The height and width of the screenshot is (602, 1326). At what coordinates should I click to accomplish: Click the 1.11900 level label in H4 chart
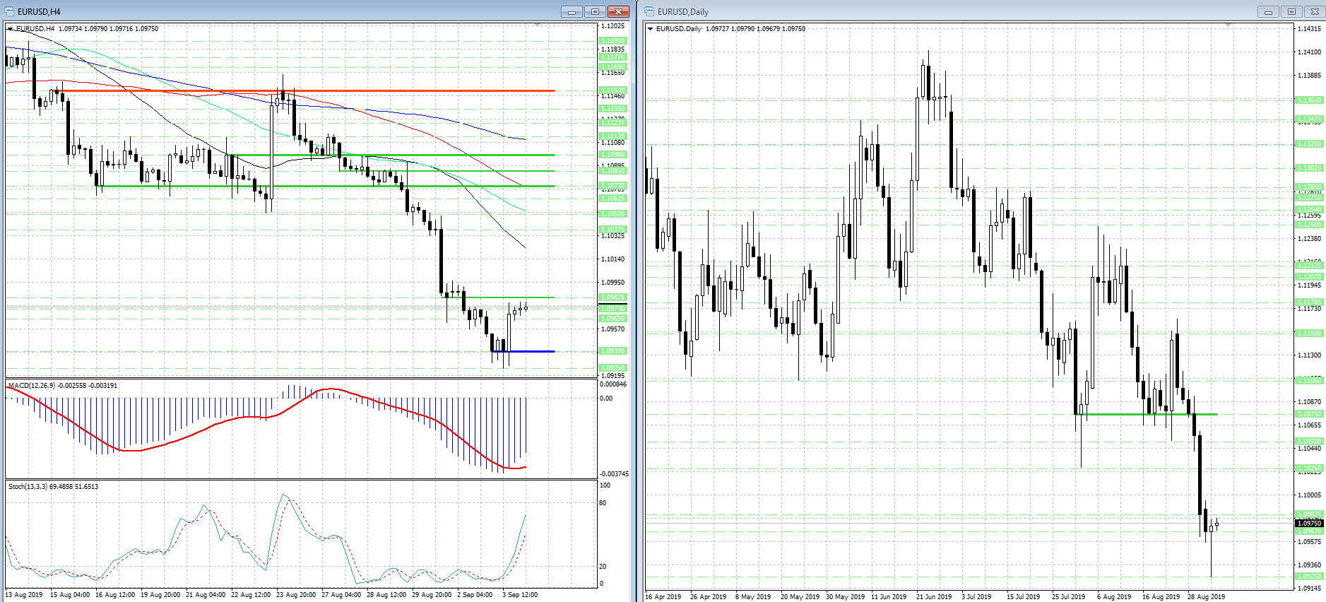pos(612,41)
